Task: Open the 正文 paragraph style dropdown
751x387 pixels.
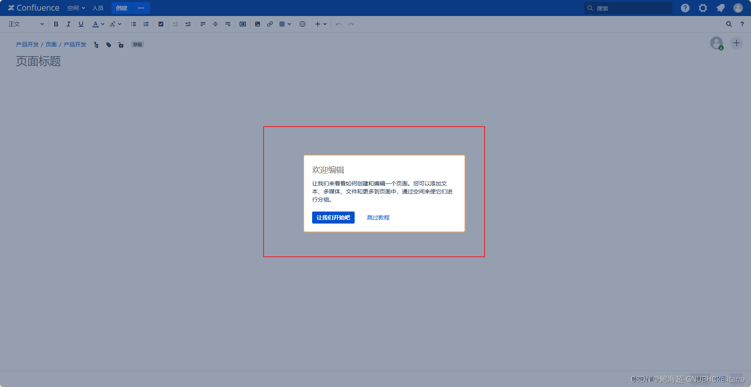Action: 26,24
